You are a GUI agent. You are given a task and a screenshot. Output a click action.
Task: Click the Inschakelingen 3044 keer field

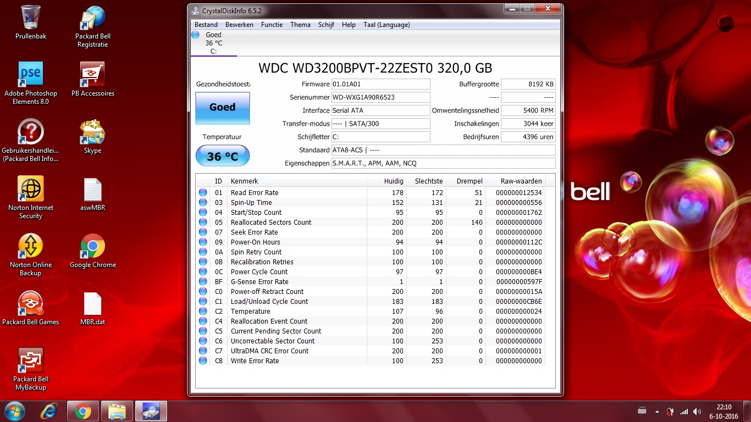click(528, 124)
